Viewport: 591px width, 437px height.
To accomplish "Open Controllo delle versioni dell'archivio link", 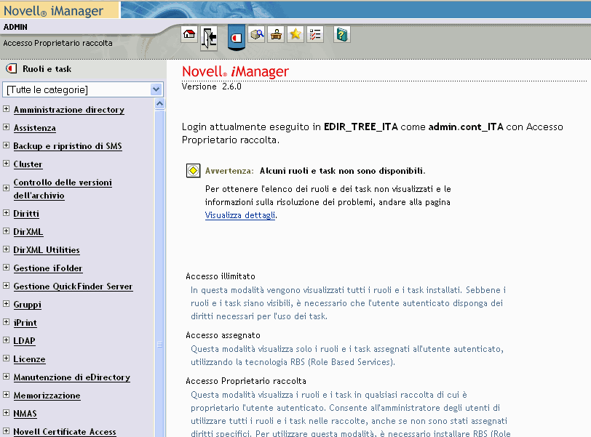I will (63, 189).
